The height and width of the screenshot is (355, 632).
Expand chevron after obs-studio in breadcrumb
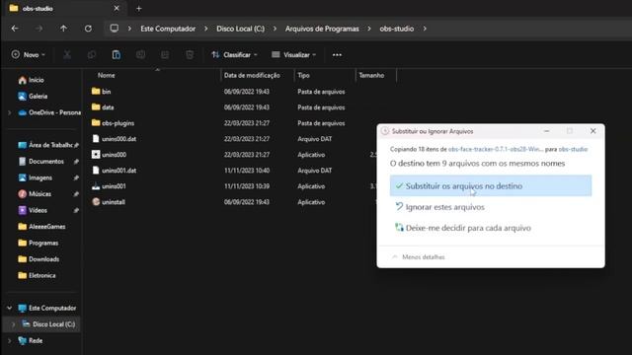point(425,29)
